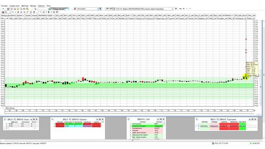The image size is (265, 149).
Task: Open the Окна menu
Action: pos(48,6)
